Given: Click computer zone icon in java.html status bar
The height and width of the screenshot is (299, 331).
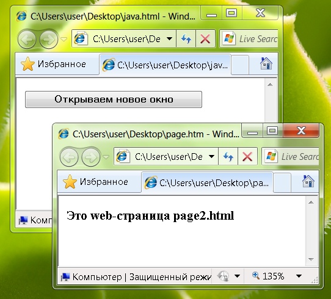Looking at the screenshot, I should 23,220.
